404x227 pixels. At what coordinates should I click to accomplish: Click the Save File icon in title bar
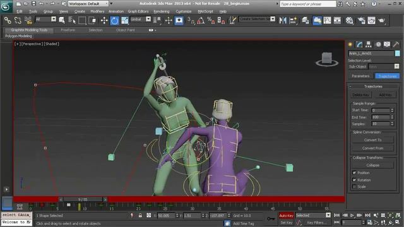click(33, 4)
